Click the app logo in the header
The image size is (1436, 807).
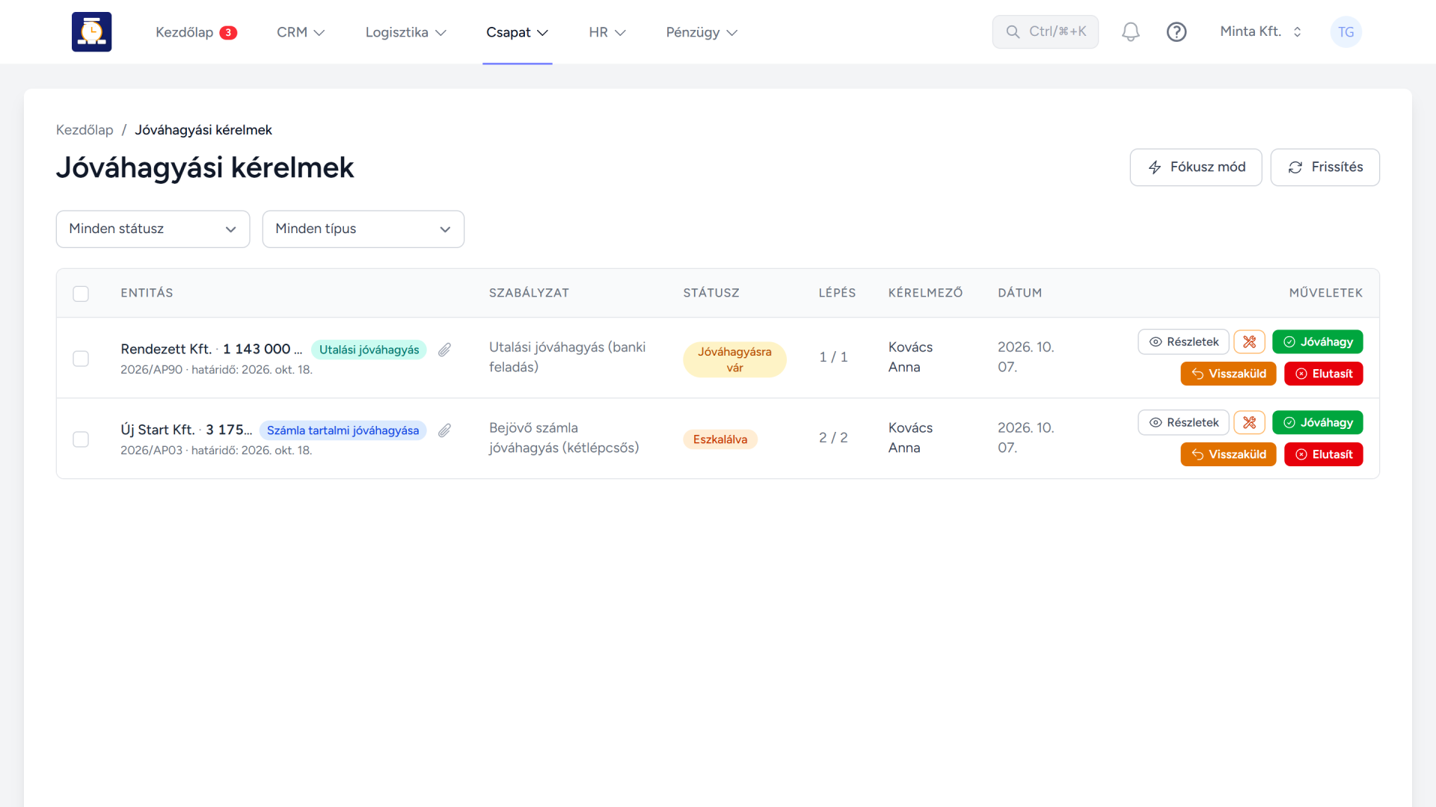click(x=91, y=32)
